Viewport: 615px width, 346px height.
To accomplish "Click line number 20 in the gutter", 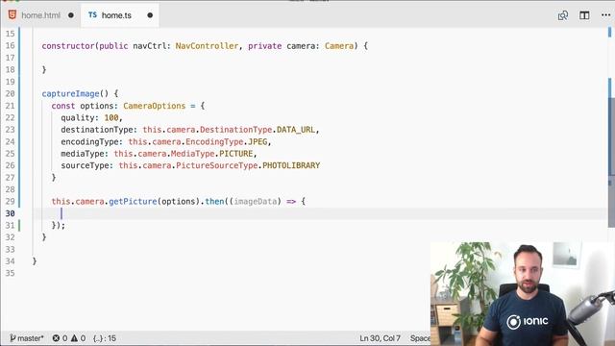I will (11, 94).
